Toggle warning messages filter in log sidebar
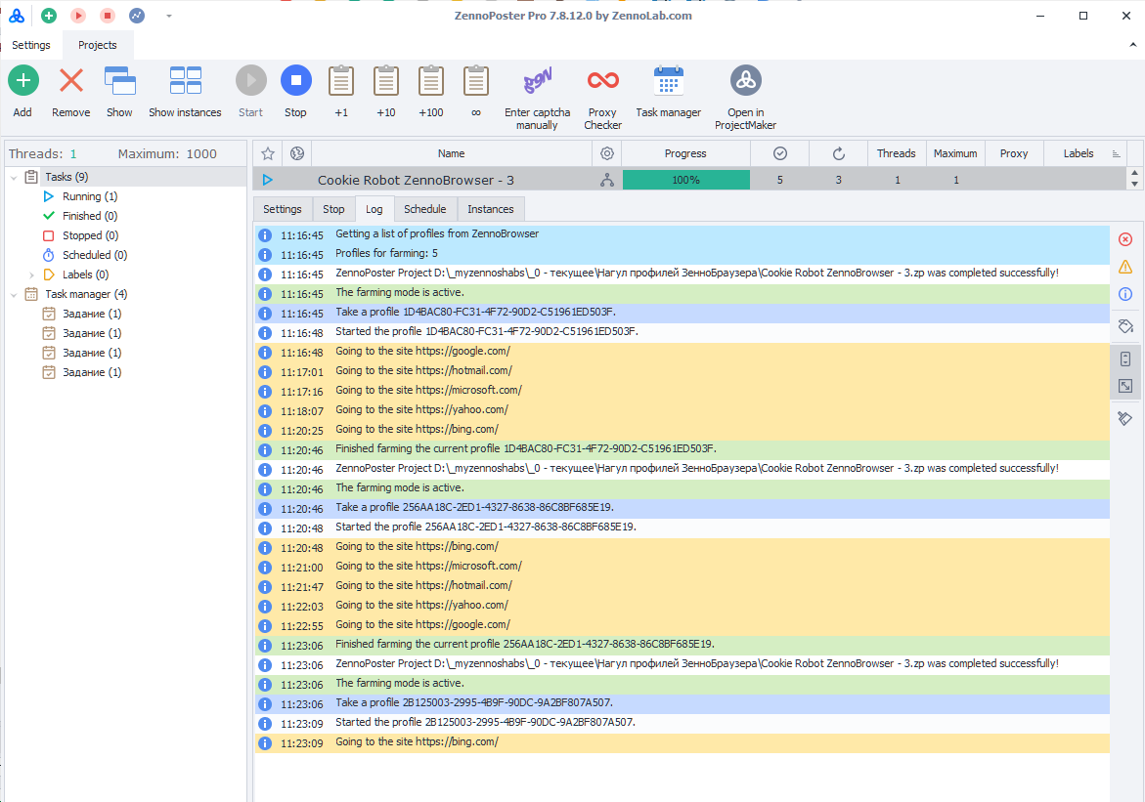The height and width of the screenshot is (802, 1145). click(x=1124, y=267)
